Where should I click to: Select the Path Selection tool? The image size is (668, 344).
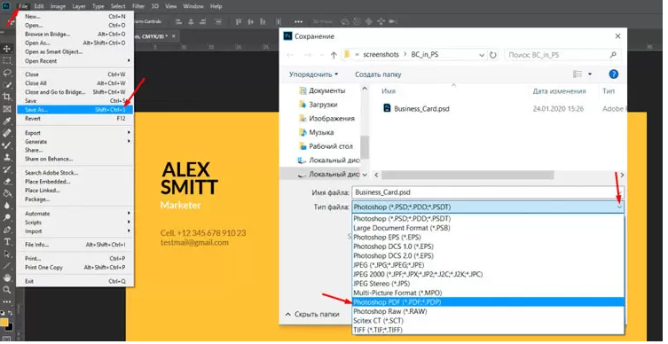point(7,254)
